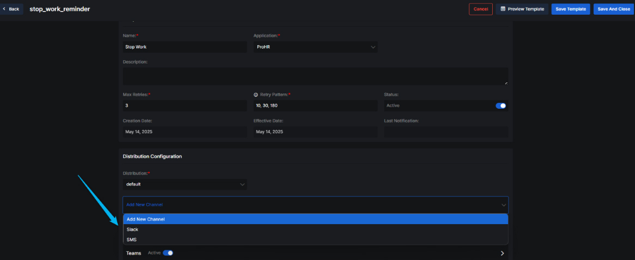Open the Distribution default dropdown
635x260 pixels.
click(x=185, y=184)
